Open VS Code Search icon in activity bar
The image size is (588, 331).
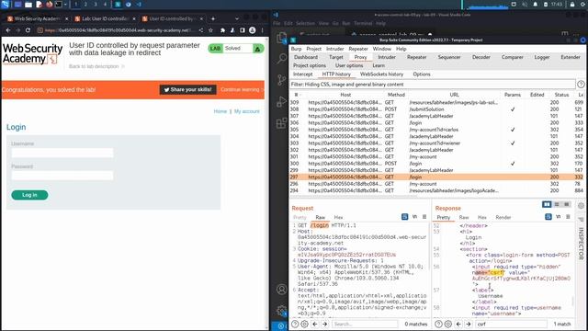pyautogui.click(x=281, y=59)
